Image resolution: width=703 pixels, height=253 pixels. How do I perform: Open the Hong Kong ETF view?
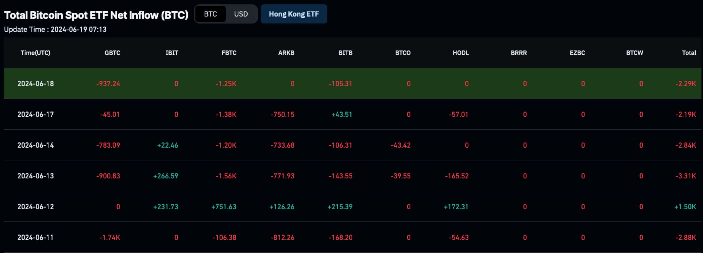pyautogui.click(x=294, y=14)
